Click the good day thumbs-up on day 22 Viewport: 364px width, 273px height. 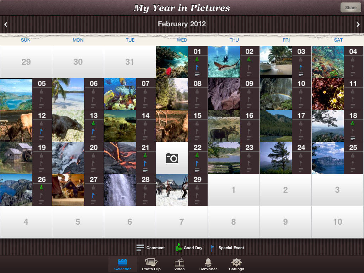tap(197, 156)
